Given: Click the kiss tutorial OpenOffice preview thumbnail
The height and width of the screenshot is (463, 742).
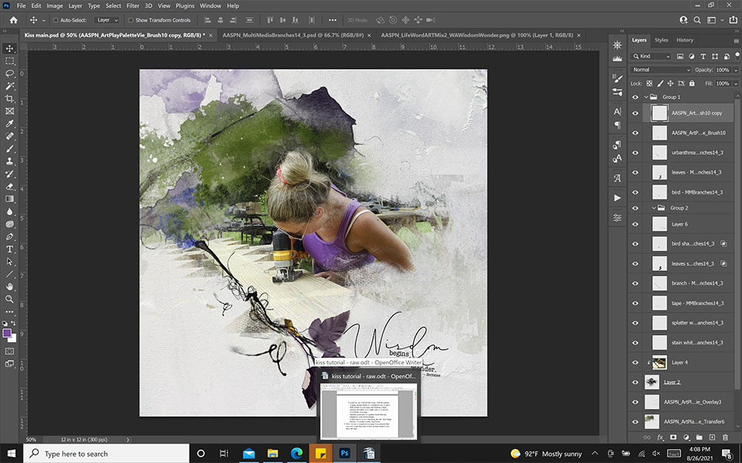Looking at the screenshot, I should coord(369,411).
